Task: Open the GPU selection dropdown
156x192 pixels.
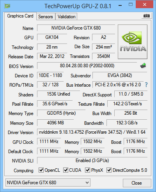Action: pyautogui.click(x=48, y=183)
